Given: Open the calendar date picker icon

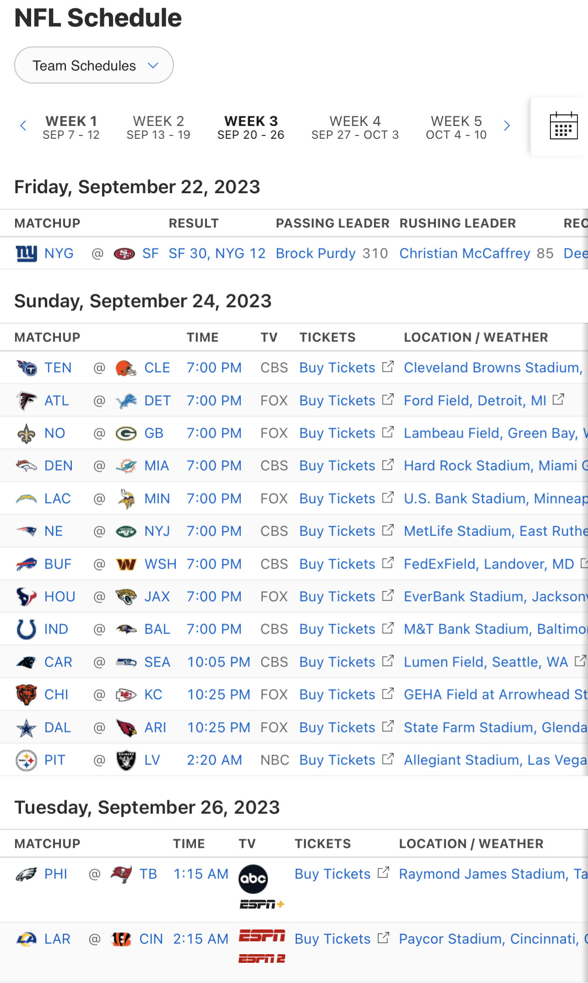Looking at the screenshot, I should tap(563, 125).
